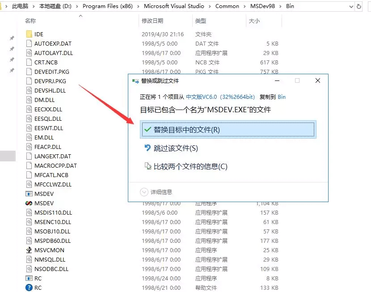Expand the chevron before 此电脑 in breadcrumb
This screenshot has height=292, width=371.
click(x=6, y=6)
